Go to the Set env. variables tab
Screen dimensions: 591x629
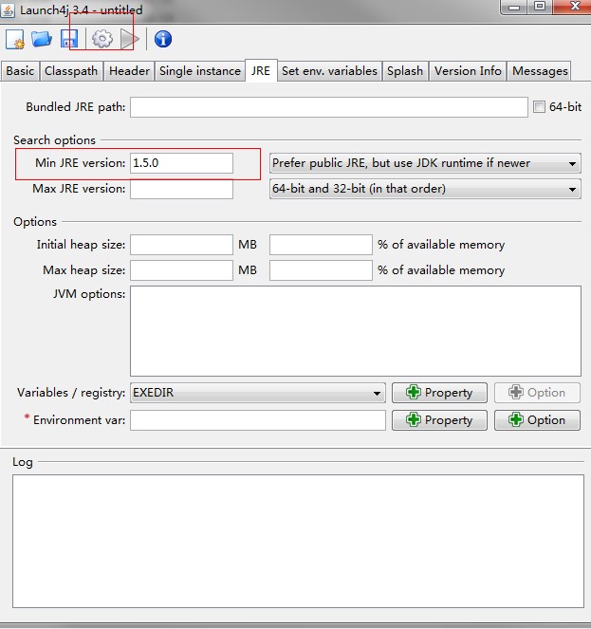tap(329, 71)
